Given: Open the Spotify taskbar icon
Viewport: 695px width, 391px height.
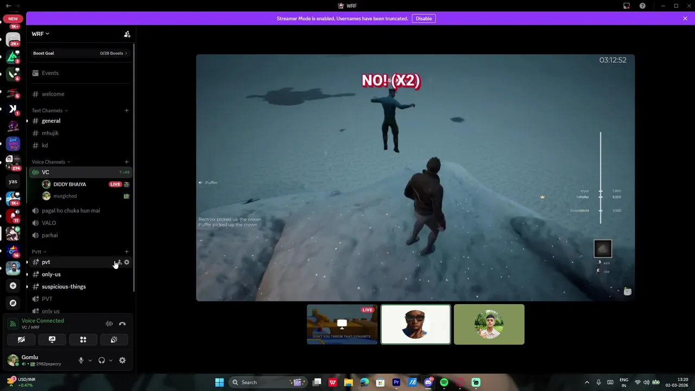Looking at the screenshot, I should pos(444,382).
